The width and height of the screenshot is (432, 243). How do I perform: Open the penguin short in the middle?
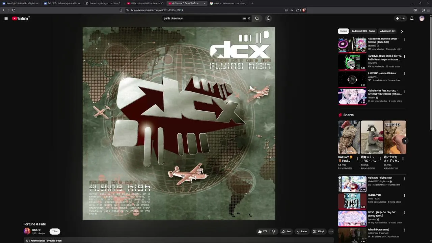point(372,137)
